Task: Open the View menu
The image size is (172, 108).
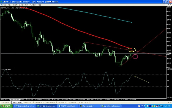Action: pyautogui.click(x=9, y=5)
